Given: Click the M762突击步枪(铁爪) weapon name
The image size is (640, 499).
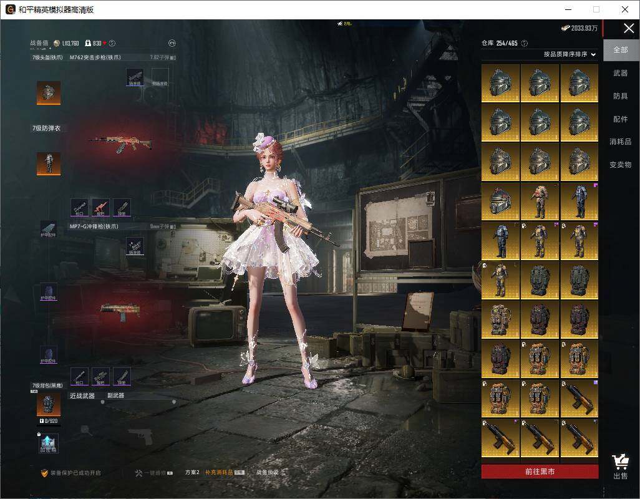Looking at the screenshot, I should coord(95,57).
